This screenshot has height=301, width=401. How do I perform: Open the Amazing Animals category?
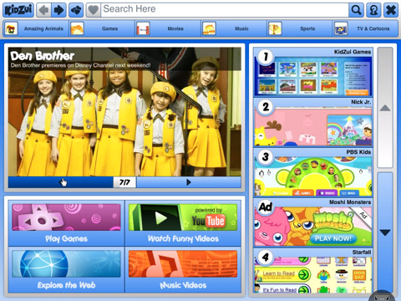(x=36, y=28)
